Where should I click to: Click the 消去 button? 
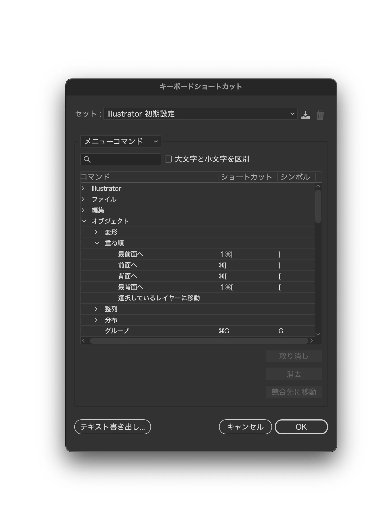pos(294,374)
